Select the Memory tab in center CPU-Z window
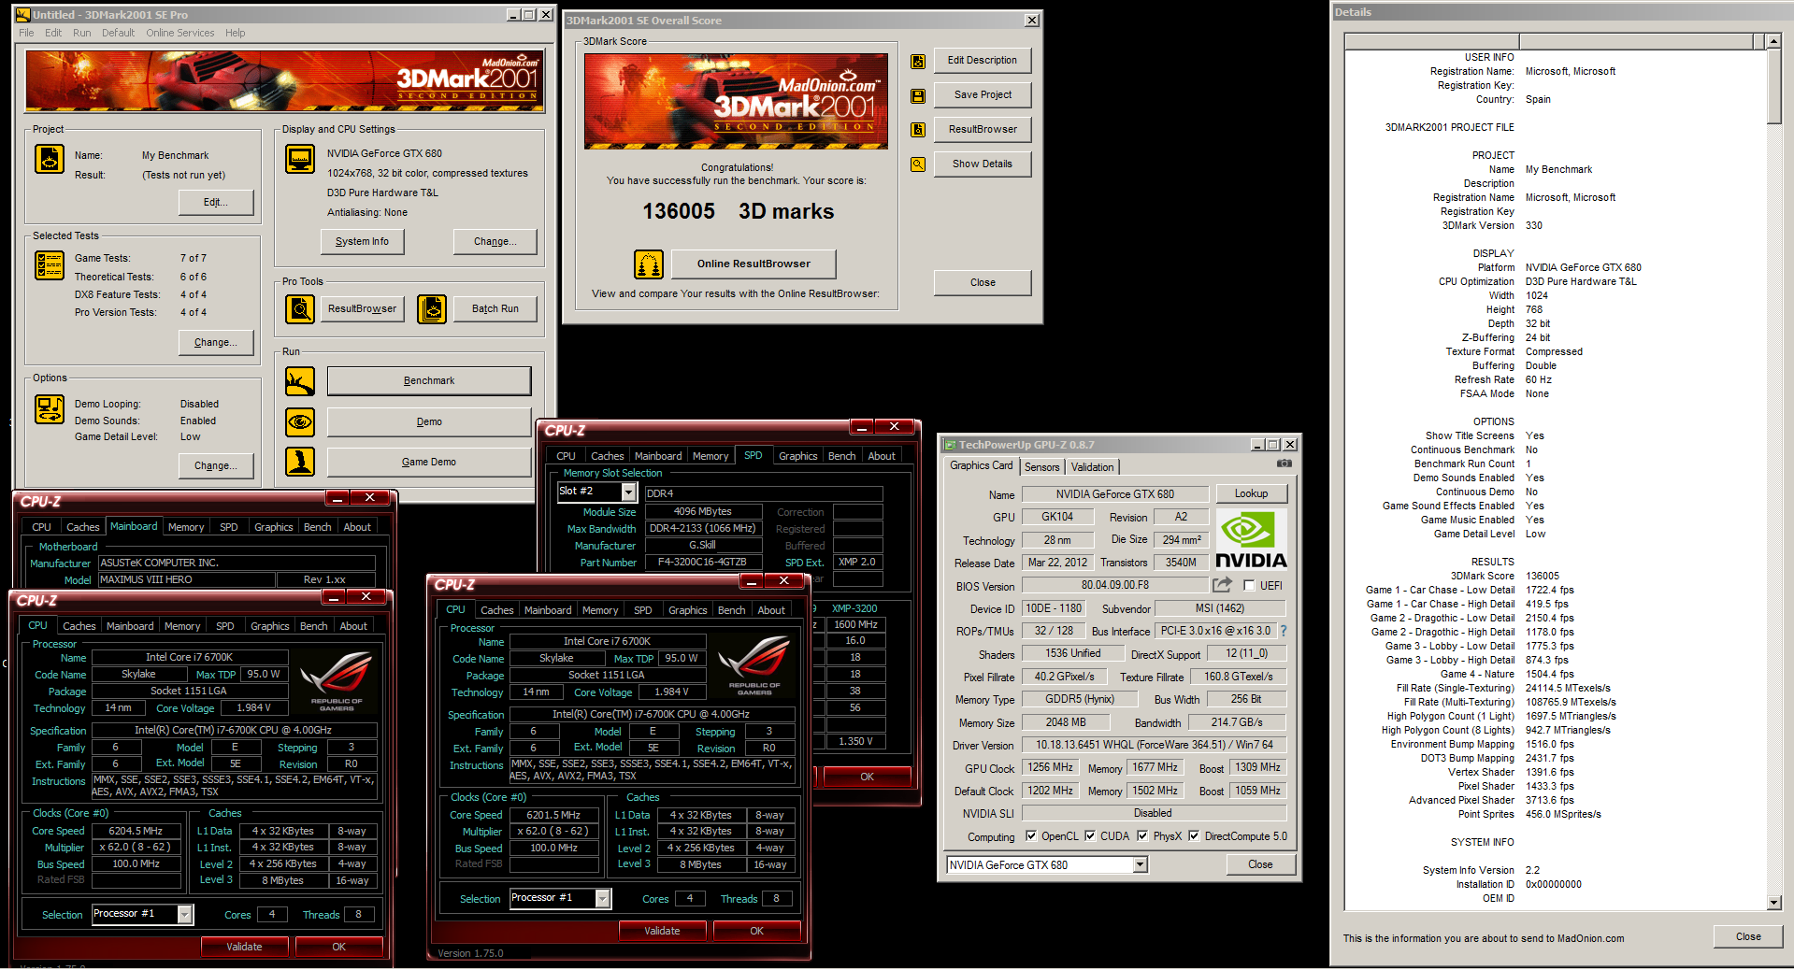1794x970 pixels. (600, 610)
